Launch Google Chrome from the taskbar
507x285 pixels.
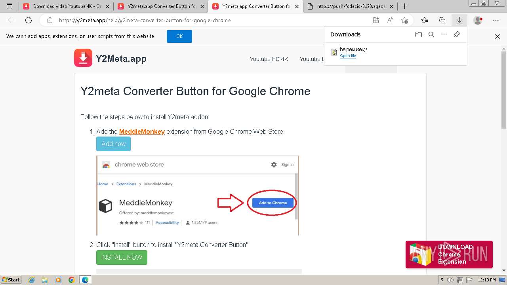coord(71,280)
